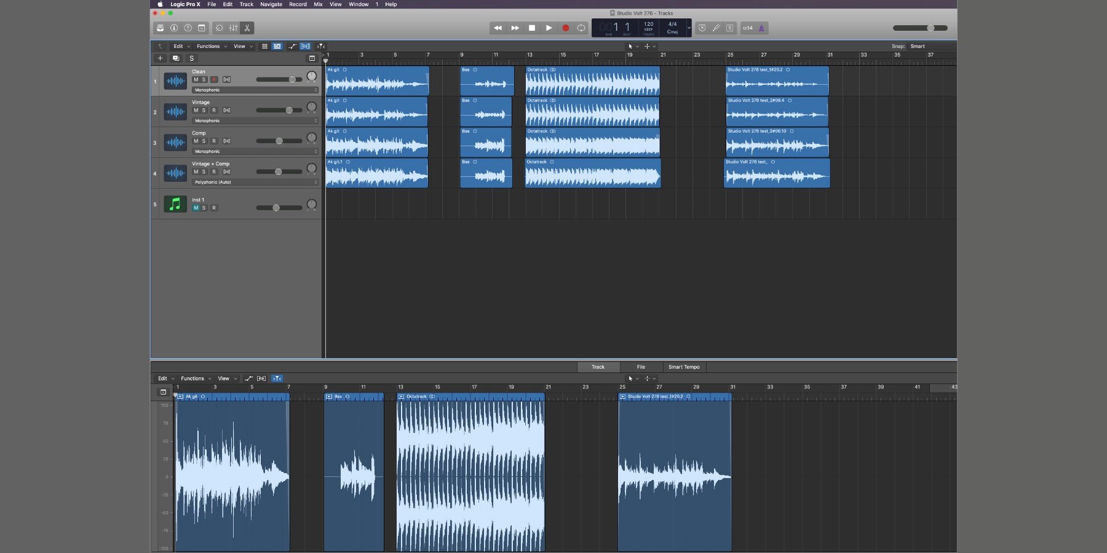Switch to the Smart Tempo tab
Image resolution: width=1107 pixels, height=553 pixels.
tap(684, 367)
